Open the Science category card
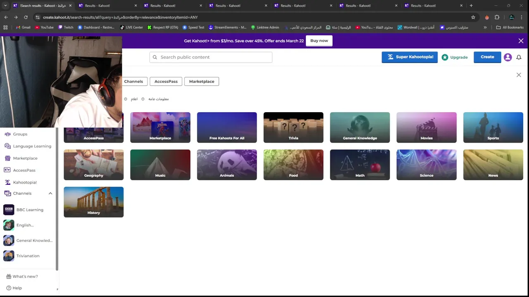The image size is (529, 297). click(427, 165)
